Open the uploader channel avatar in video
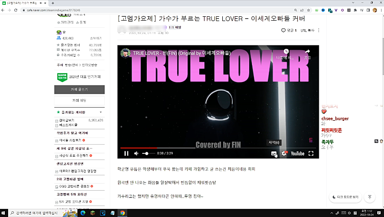 click(125, 53)
